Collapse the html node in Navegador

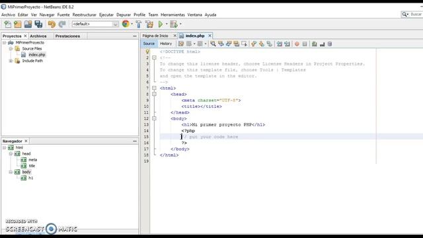[5, 147]
